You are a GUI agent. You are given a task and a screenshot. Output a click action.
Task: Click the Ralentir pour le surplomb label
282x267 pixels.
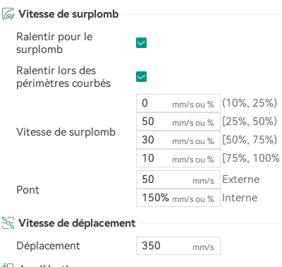click(x=54, y=43)
